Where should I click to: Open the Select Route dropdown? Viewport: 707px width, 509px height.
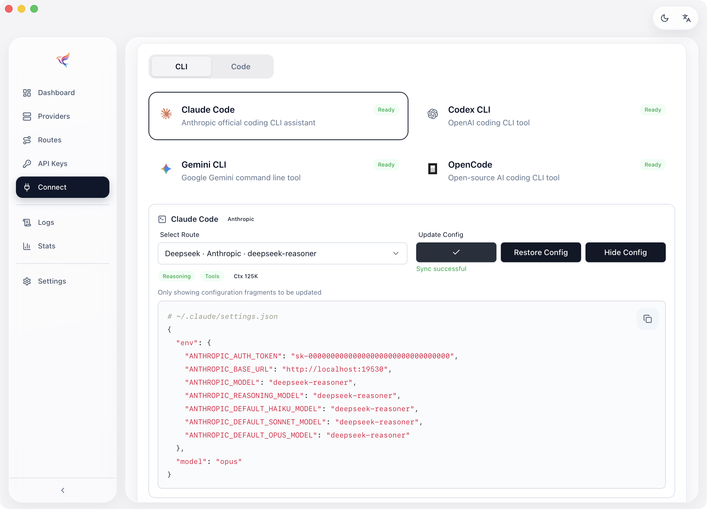282,253
